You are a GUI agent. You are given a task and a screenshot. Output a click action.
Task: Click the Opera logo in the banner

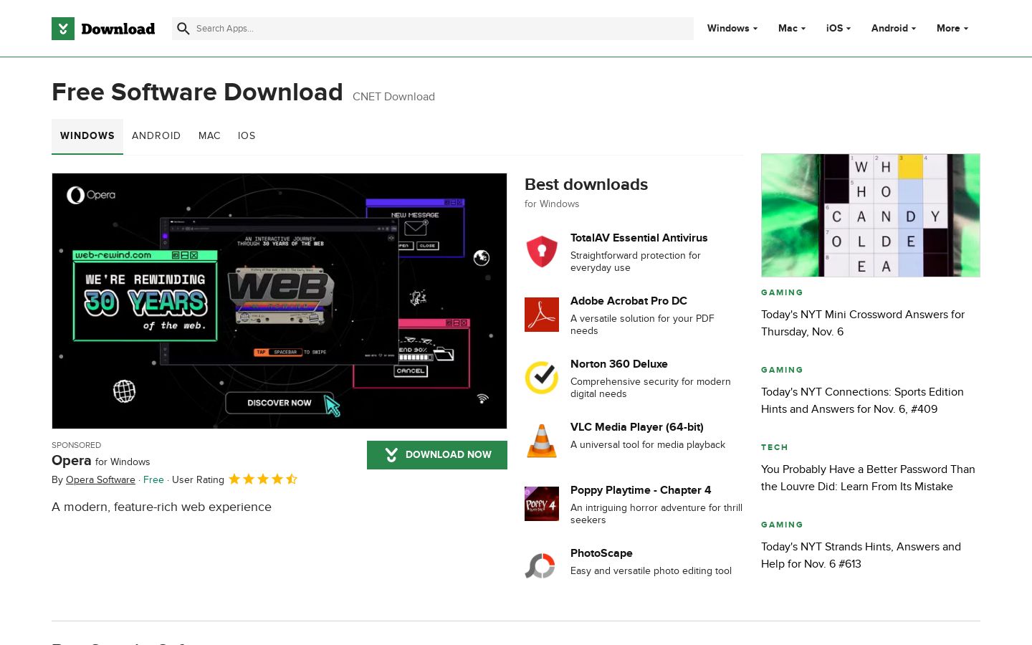(x=91, y=195)
